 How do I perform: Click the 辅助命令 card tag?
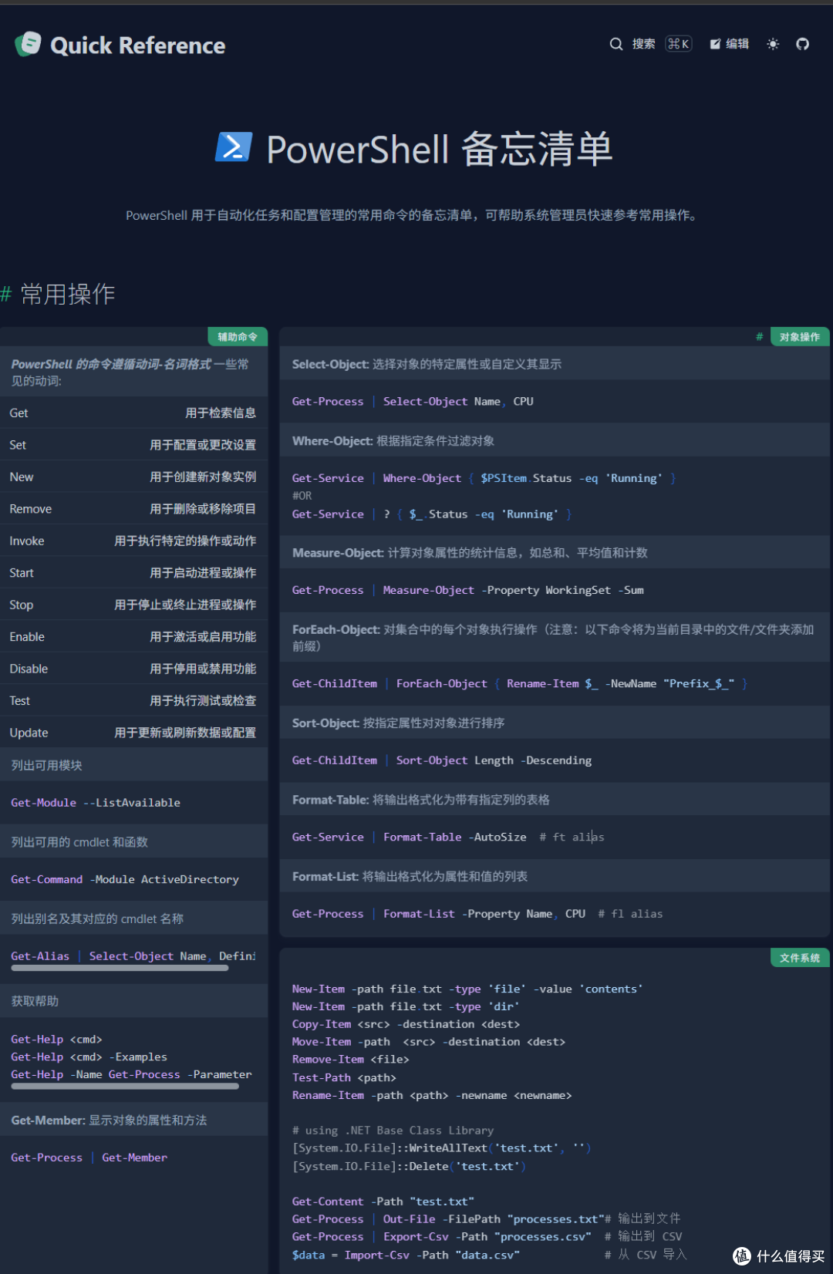[238, 337]
